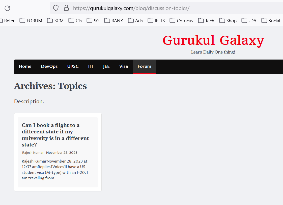Expand the Tech bookmarks folder

[x=206, y=21]
